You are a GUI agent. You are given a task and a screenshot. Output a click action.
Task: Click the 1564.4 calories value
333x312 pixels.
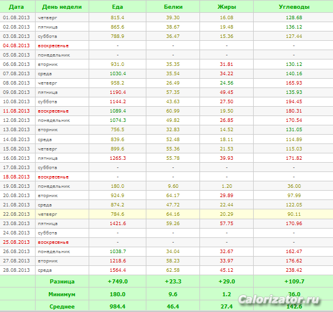pos(118,270)
